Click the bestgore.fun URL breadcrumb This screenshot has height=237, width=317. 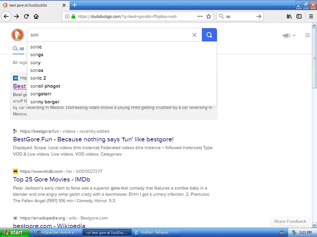tap(65, 131)
